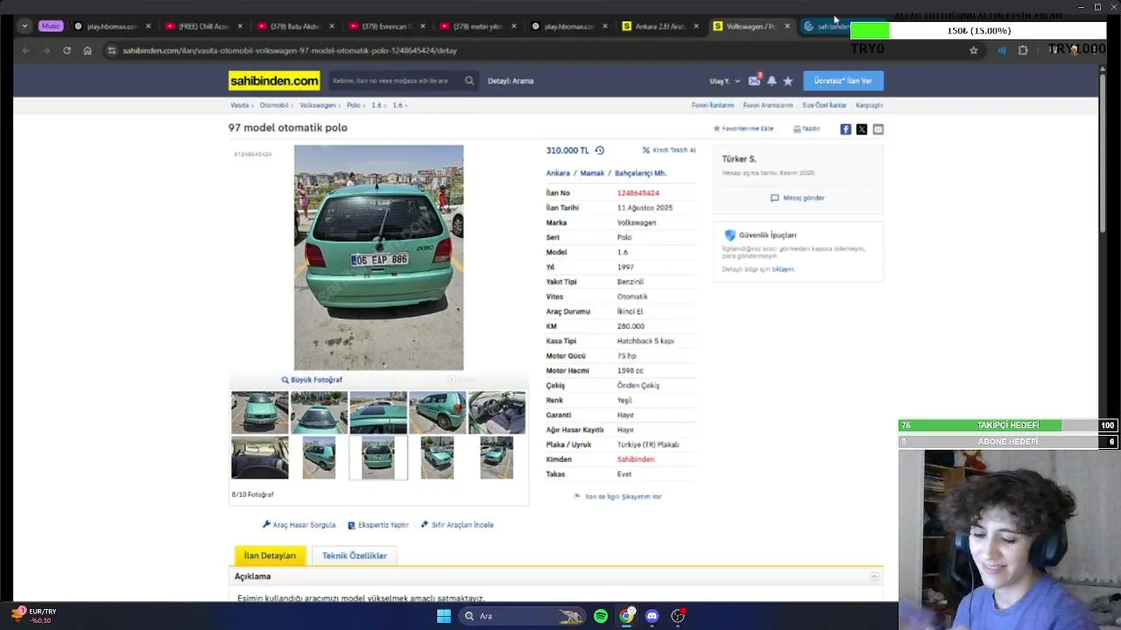
Task: Open the notifications bell icon
Action: pos(772,80)
